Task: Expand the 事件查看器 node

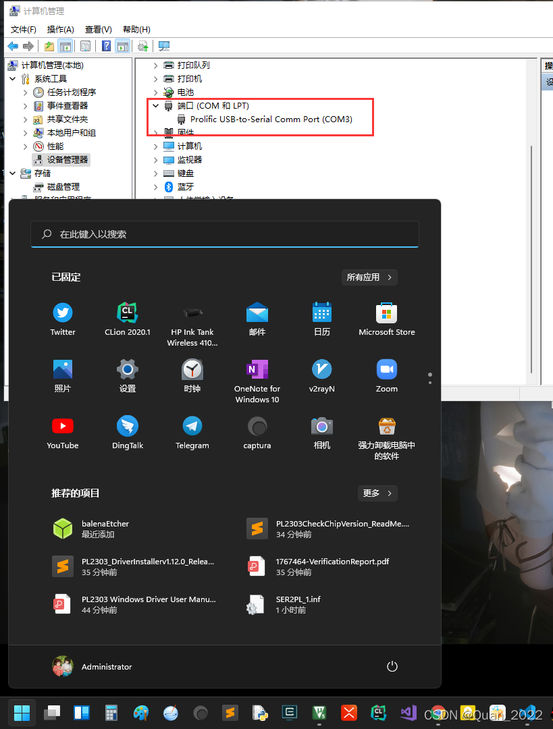Action: (25, 105)
